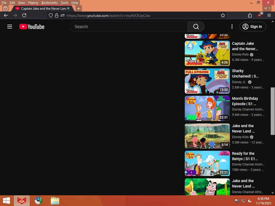Bookmark this page with the star icon
Screen dimensions: 275x206
223,15
